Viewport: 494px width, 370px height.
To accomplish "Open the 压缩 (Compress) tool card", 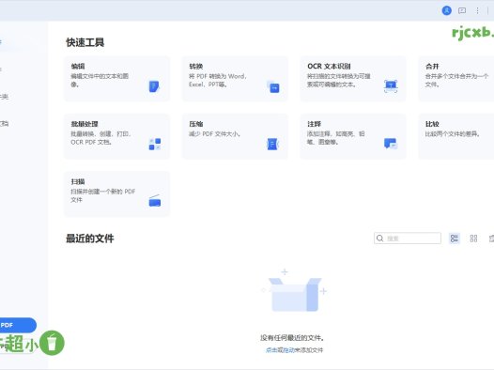I will (x=235, y=136).
